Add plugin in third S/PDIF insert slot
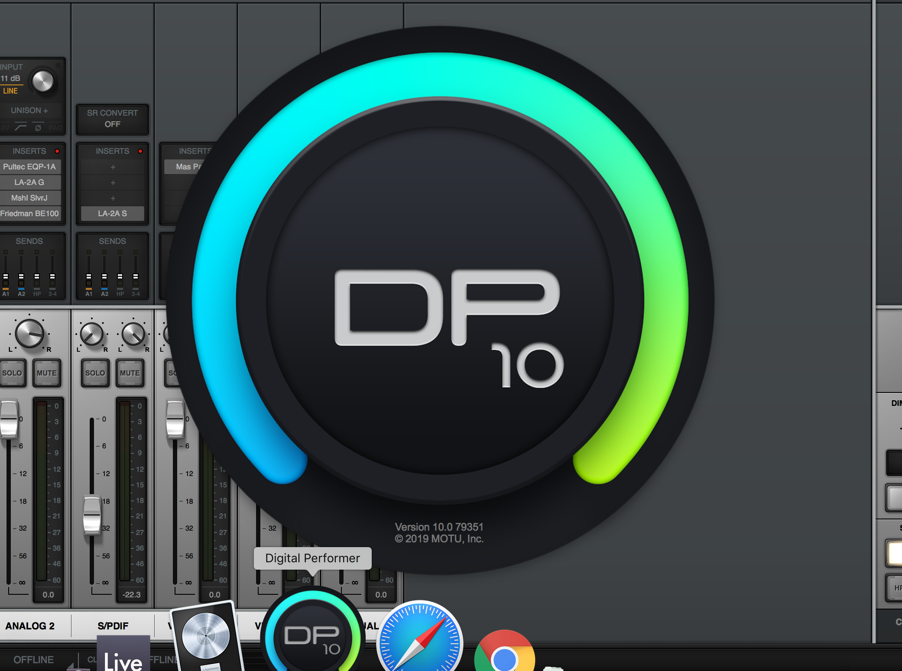The image size is (902, 671). click(113, 198)
